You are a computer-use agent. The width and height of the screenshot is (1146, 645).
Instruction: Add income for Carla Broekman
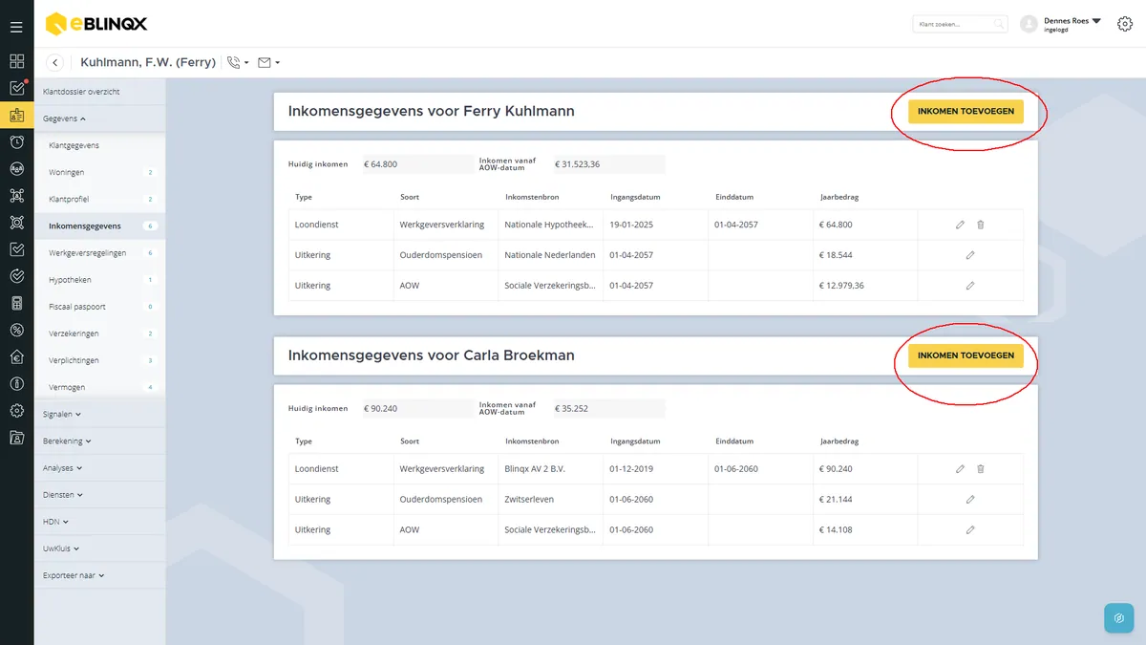point(966,355)
